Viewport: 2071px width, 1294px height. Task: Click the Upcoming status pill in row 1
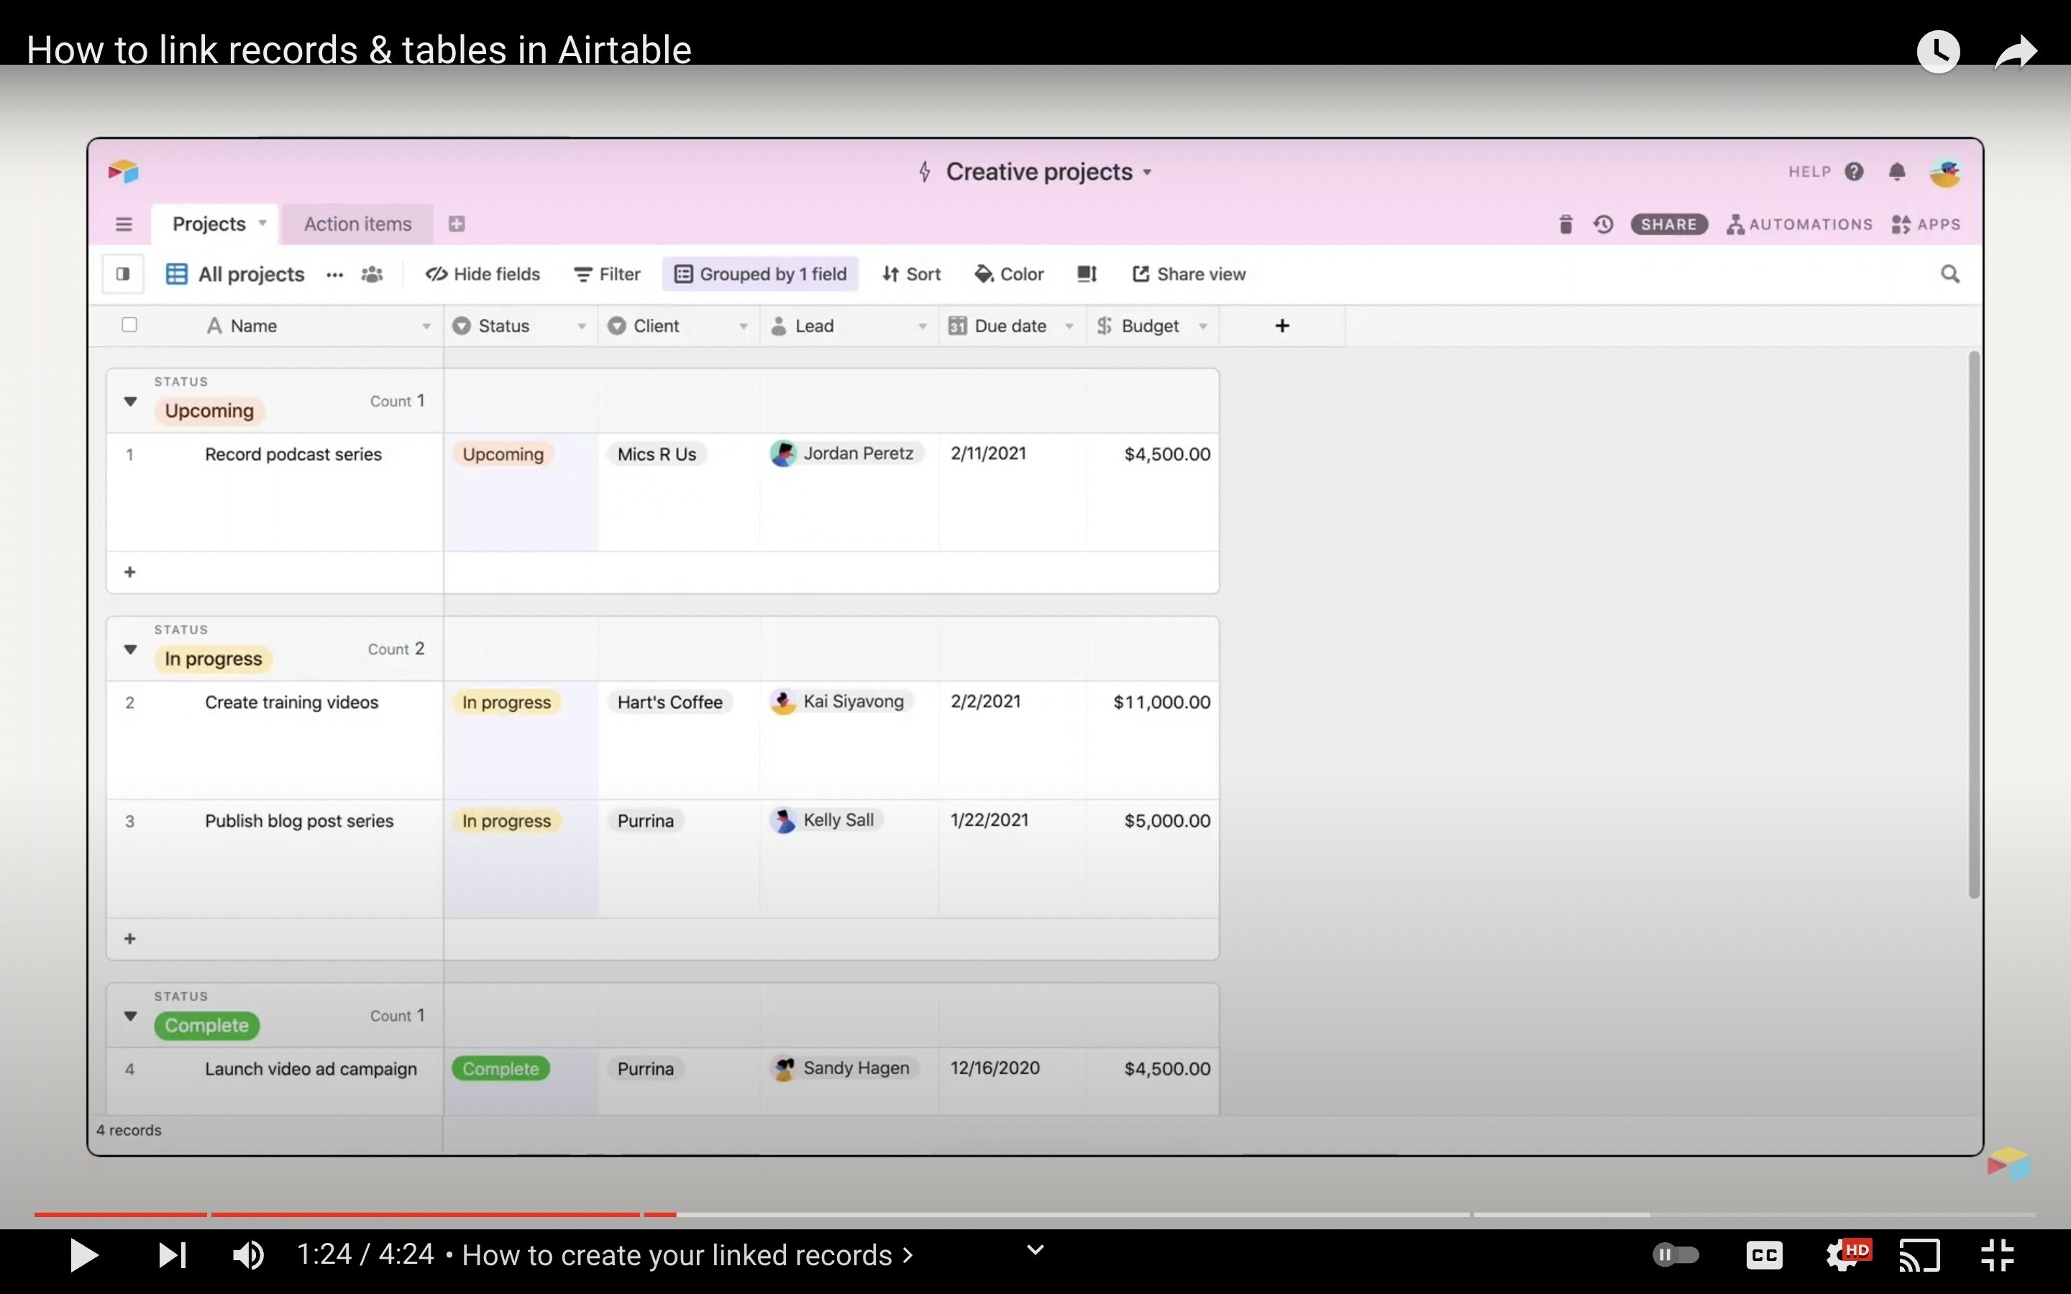tap(503, 454)
